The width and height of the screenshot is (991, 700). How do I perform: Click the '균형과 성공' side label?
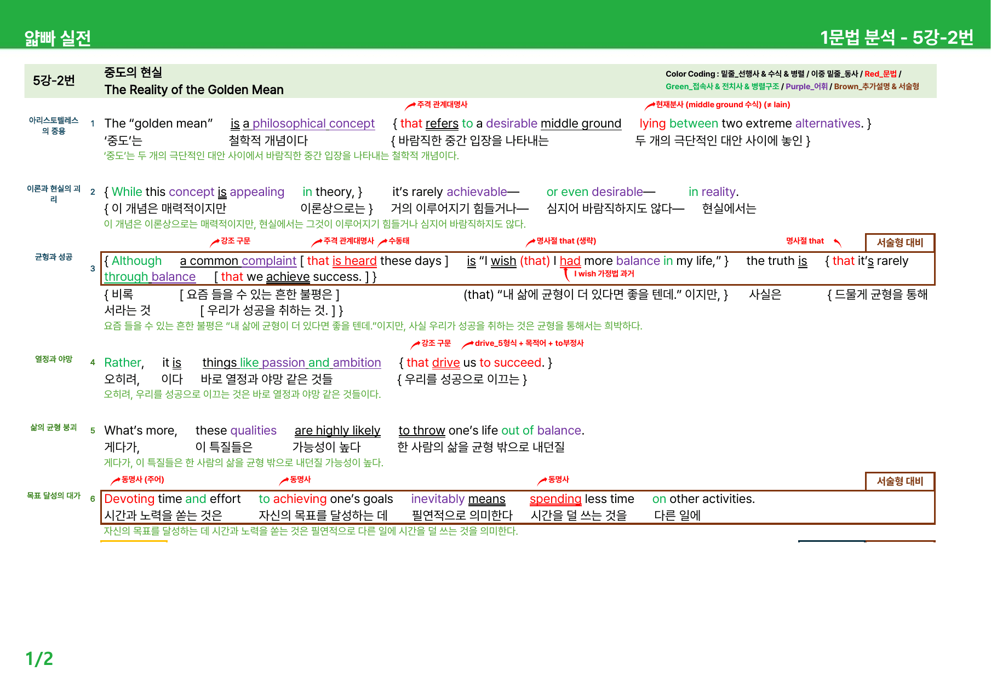coord(54,257)
